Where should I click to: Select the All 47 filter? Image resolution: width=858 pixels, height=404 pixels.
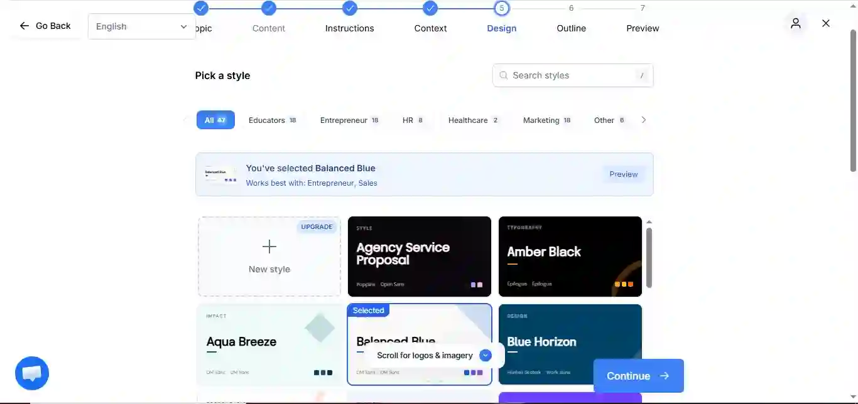pos(215,120)
